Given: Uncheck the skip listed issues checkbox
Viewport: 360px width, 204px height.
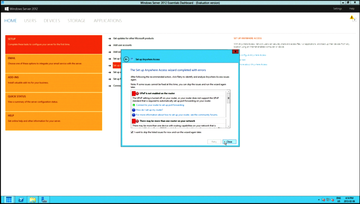Looking at the screenshot, I should (x=132, y=132).
